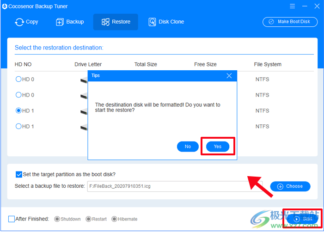Click the drive icon in second HD 0 row

tap(84, 96)
